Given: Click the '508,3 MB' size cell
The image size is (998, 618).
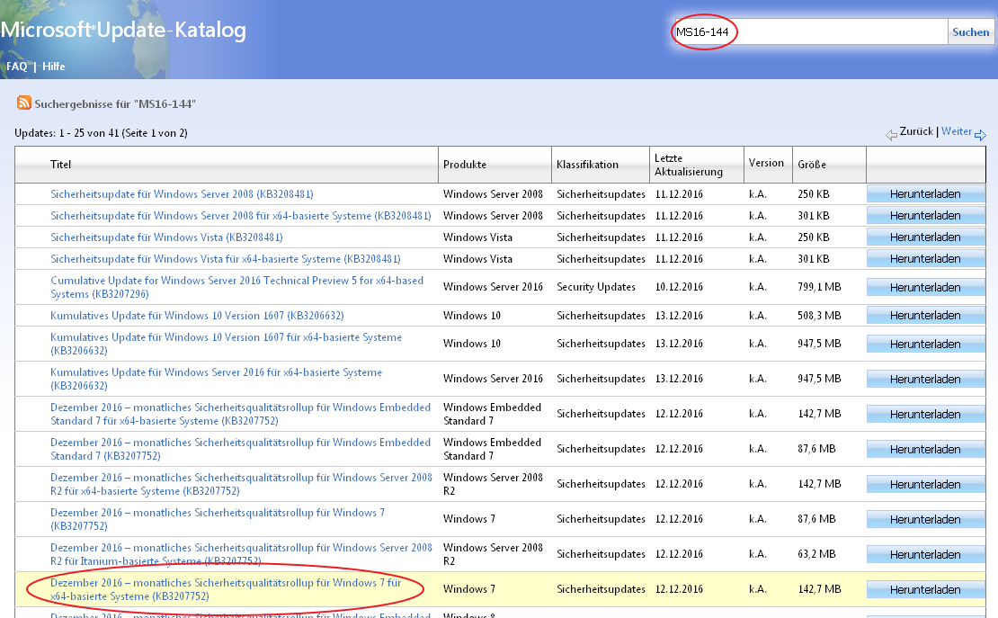Looking at the screenshot, I should click(x=819, y=316).
